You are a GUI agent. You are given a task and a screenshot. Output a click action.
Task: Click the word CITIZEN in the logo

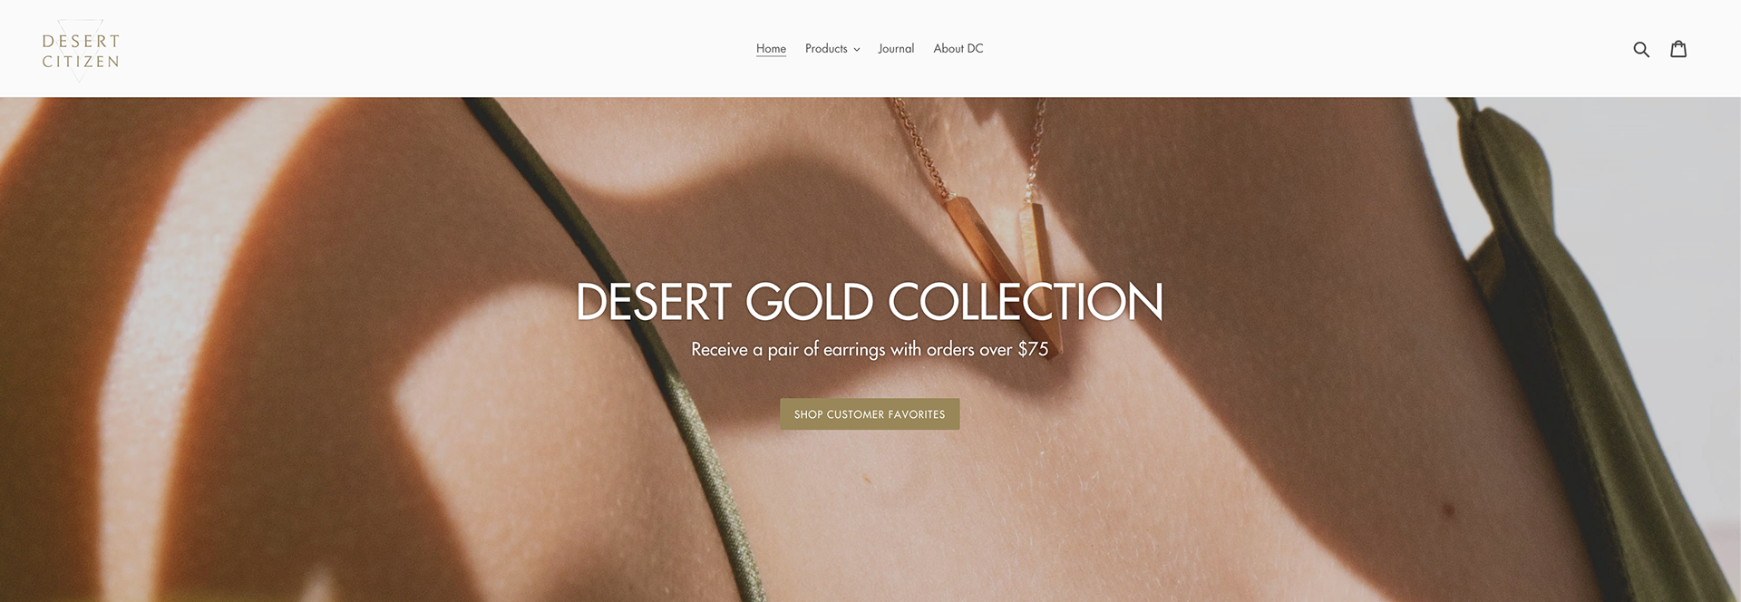[x=81, y=62]
